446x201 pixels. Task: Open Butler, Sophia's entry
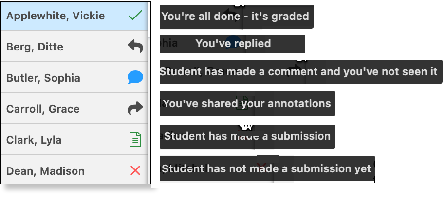(74, 77)
